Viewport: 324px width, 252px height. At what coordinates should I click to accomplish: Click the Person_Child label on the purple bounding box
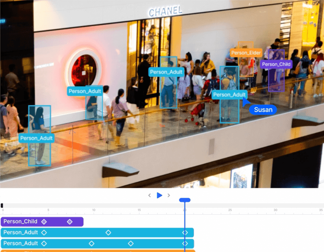(x=276, y=64)
